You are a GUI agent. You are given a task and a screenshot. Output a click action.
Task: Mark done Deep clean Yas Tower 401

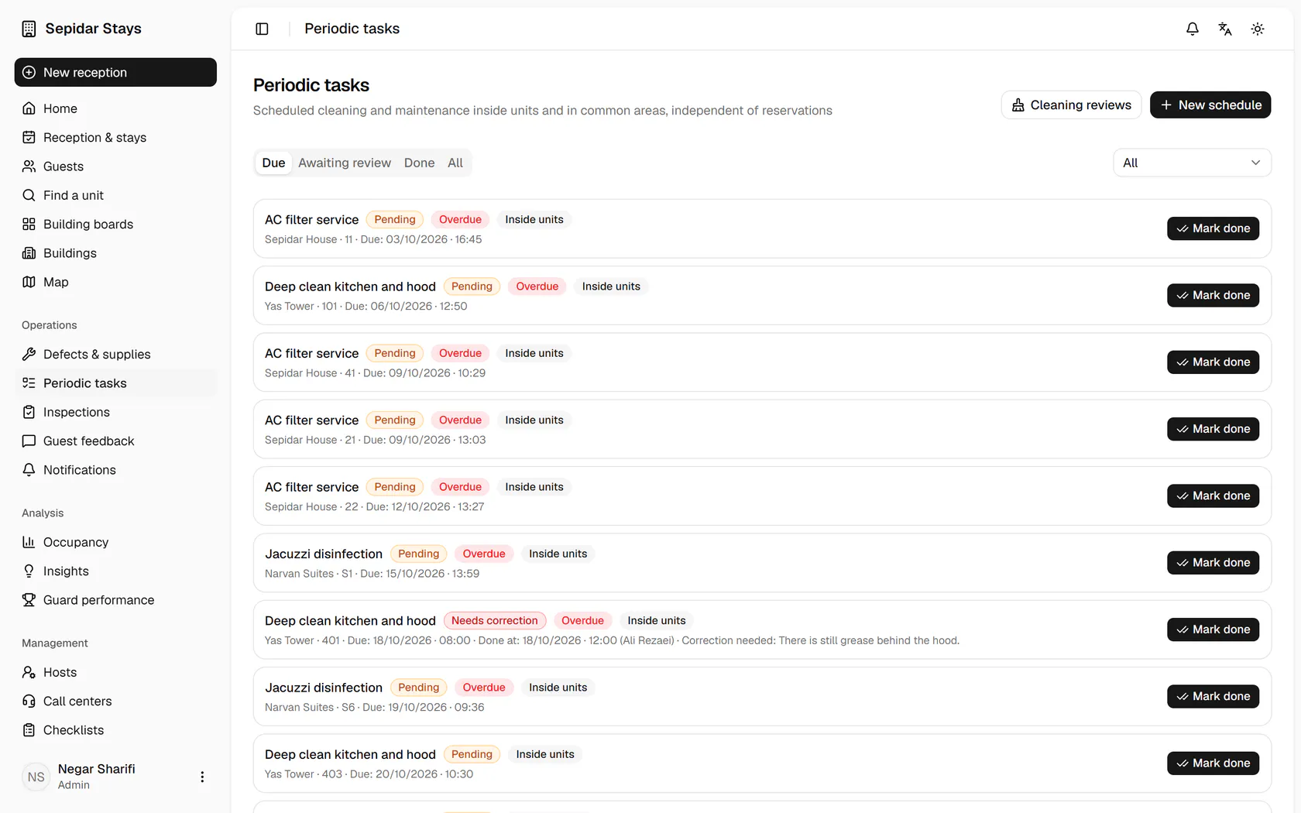[x=1213, y=629]
